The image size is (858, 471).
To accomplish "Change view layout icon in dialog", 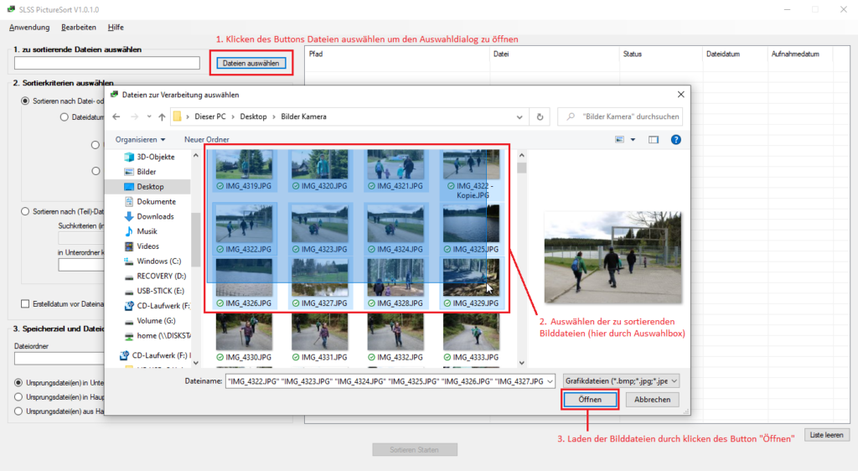I will tap(619, 139).
